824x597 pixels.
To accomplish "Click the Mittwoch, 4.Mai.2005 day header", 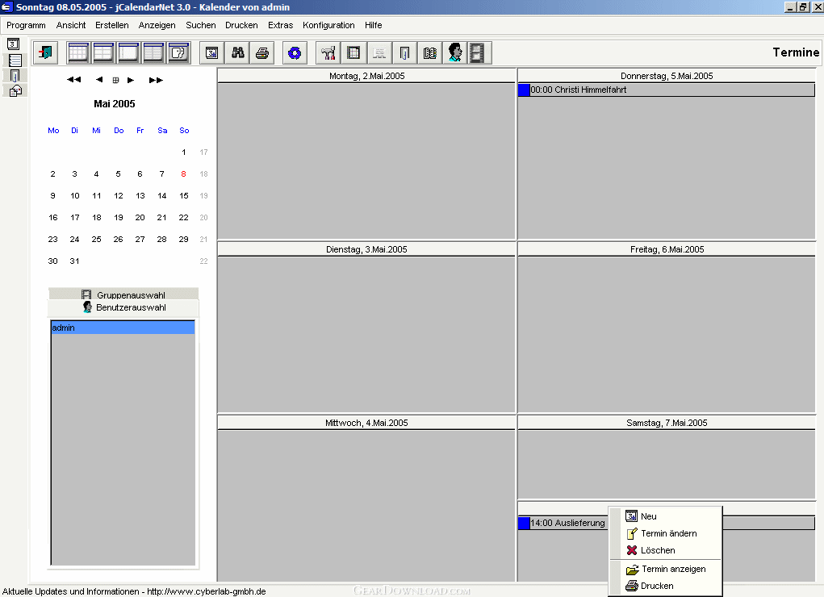I will (367, 423).
